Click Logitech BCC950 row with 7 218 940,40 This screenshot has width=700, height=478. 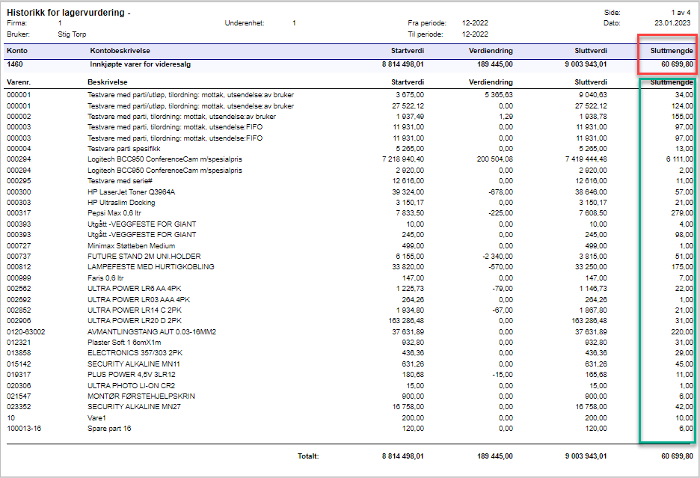[x=350, y=159]
